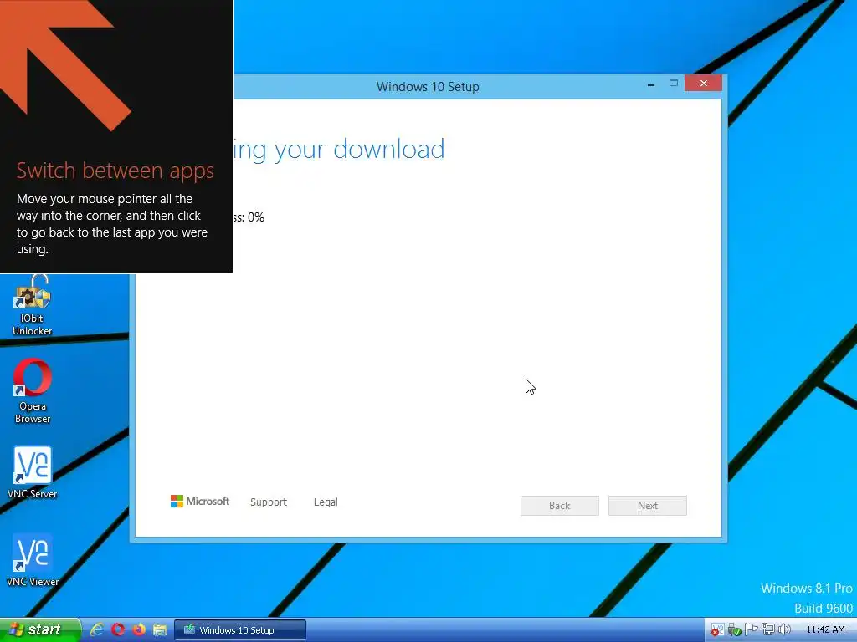Maximize the Windows 10 Setup window
Viewport: 857px width, 642px height.
[x=674, y=84]
